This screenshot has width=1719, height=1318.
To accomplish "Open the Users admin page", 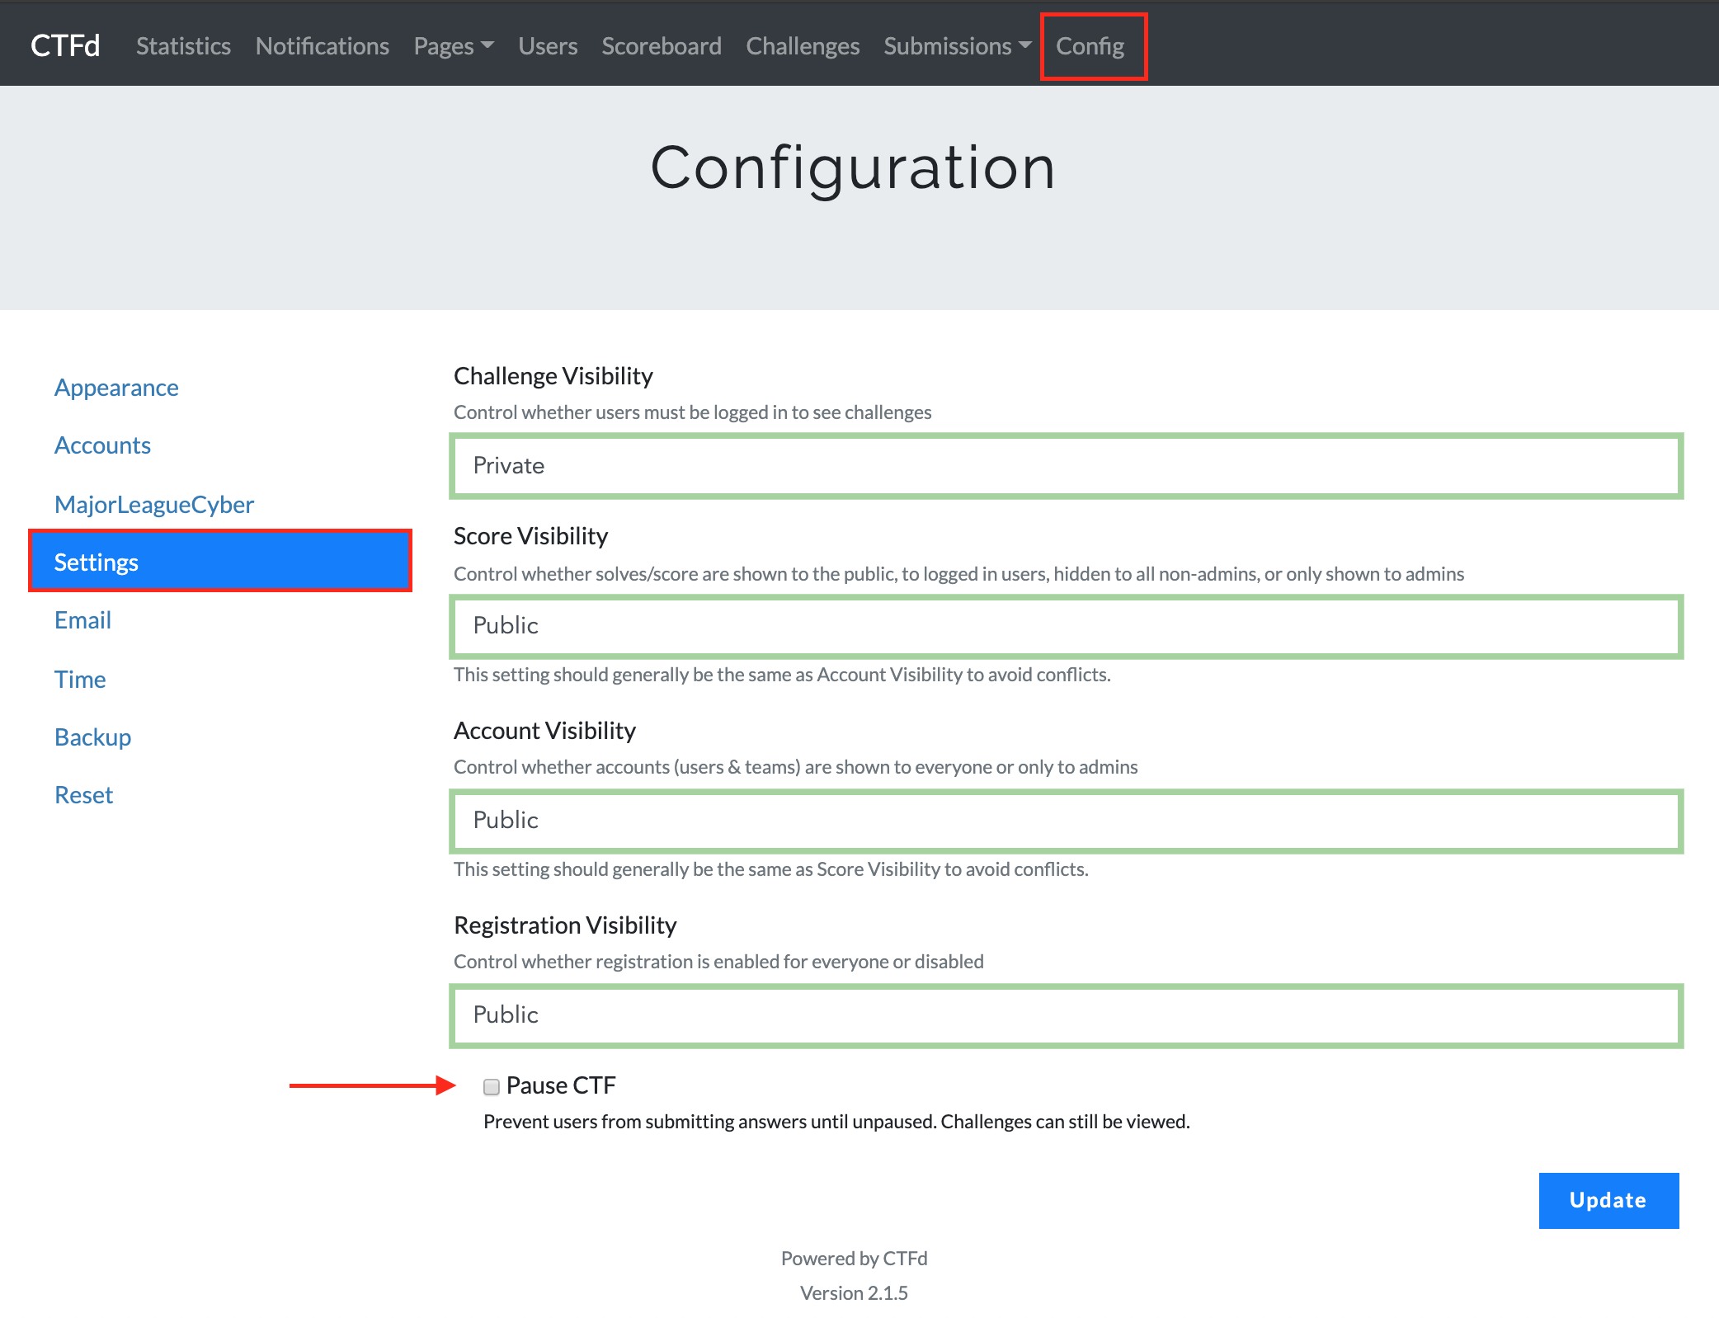I will (548, 46).
